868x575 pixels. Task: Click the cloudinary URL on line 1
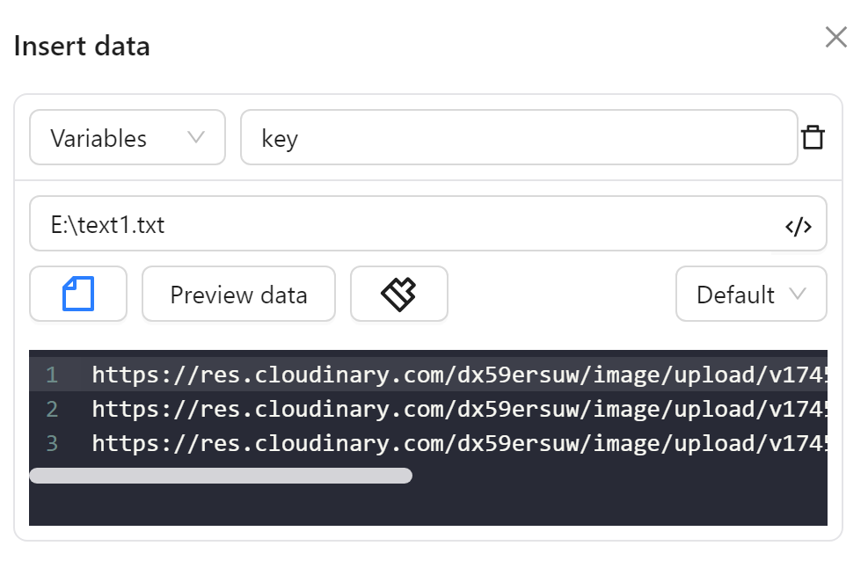click(x=440, y=375)
